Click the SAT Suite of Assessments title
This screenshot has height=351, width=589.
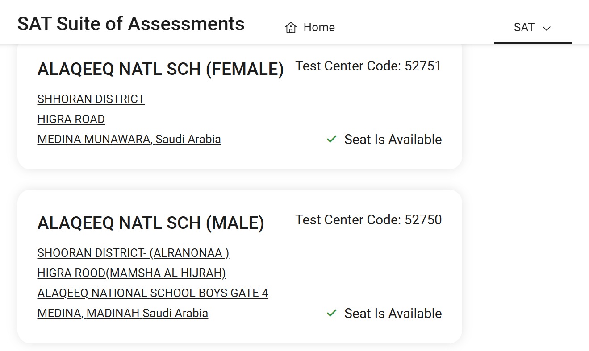[x=131, y=24]
